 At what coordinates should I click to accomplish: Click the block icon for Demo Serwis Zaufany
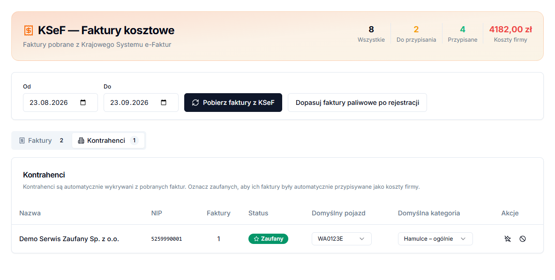pos(523,239)
